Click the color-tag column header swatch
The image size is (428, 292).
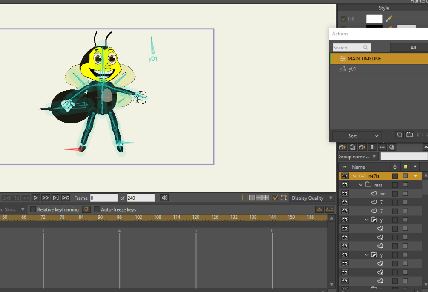[x=405, y=167]
